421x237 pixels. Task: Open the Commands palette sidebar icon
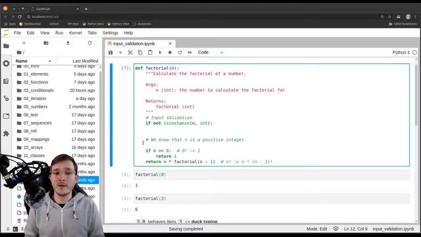[6, 81]
